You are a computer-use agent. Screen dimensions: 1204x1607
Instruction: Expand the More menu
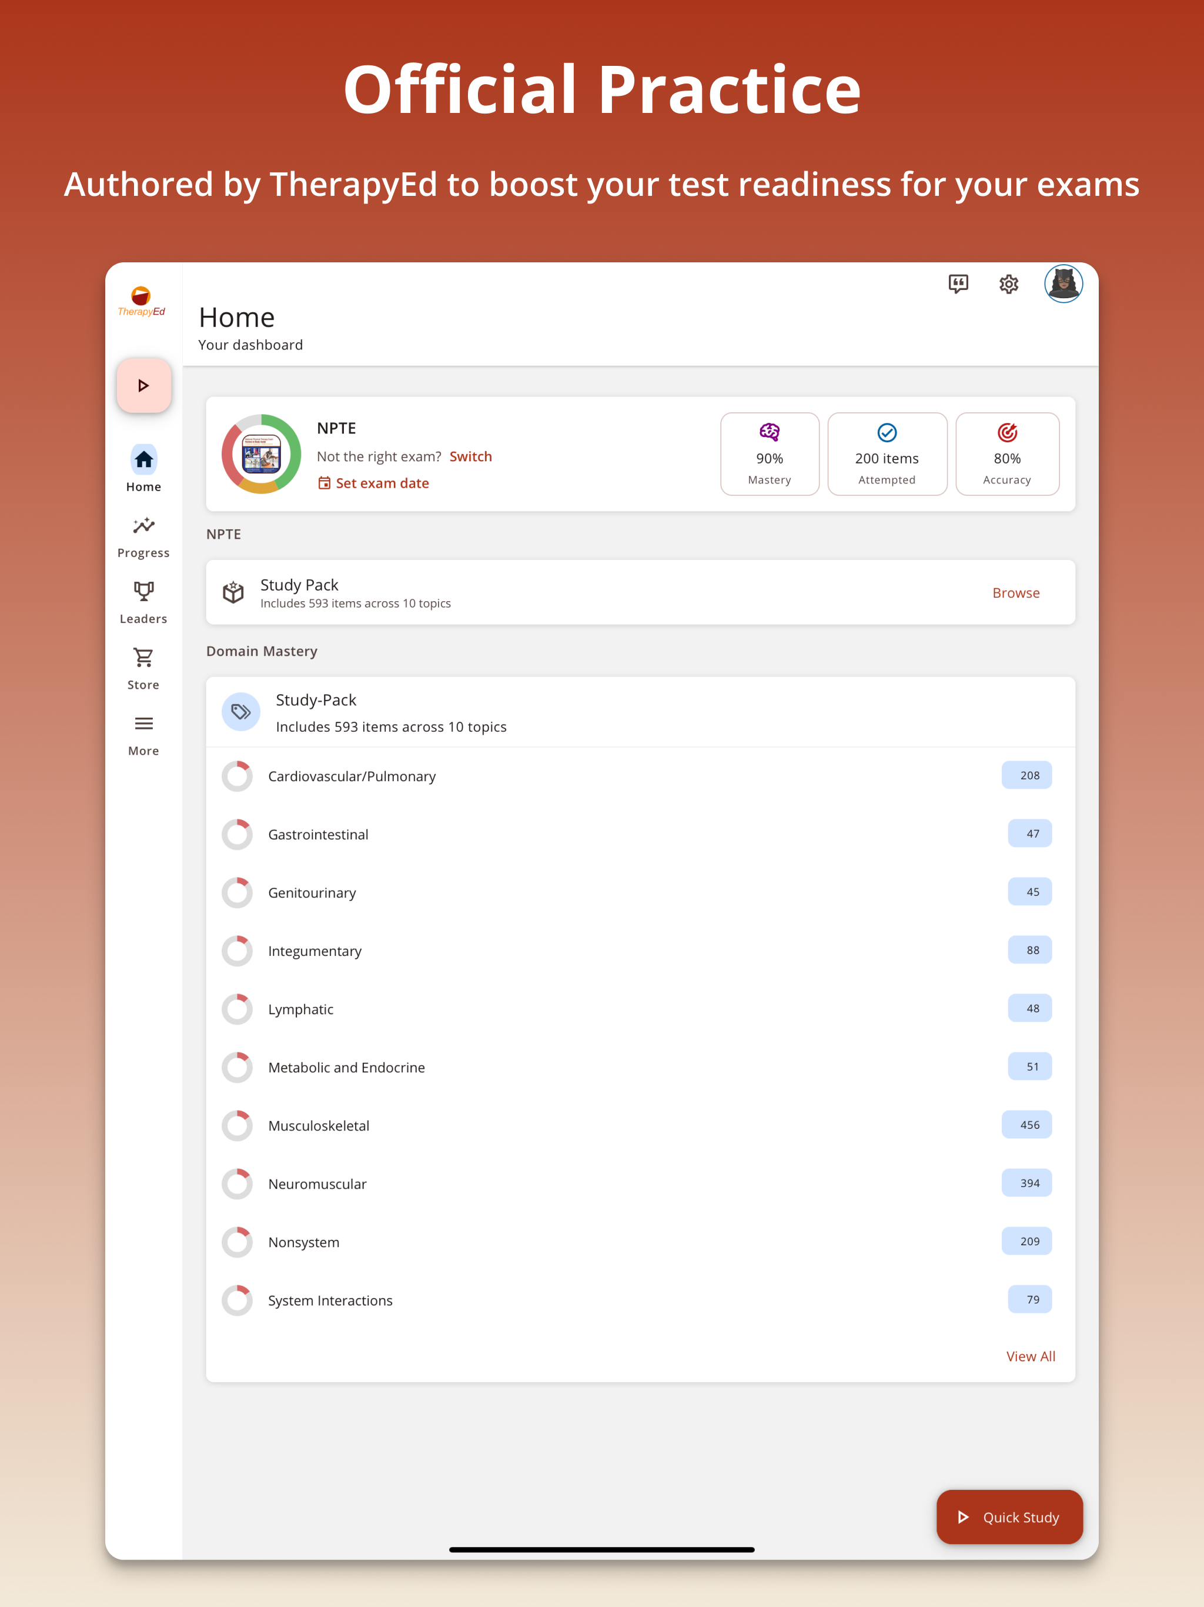[144, 735]
